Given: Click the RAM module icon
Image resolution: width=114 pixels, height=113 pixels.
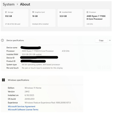Looking at the screenshot, I should tap(60, 12).
